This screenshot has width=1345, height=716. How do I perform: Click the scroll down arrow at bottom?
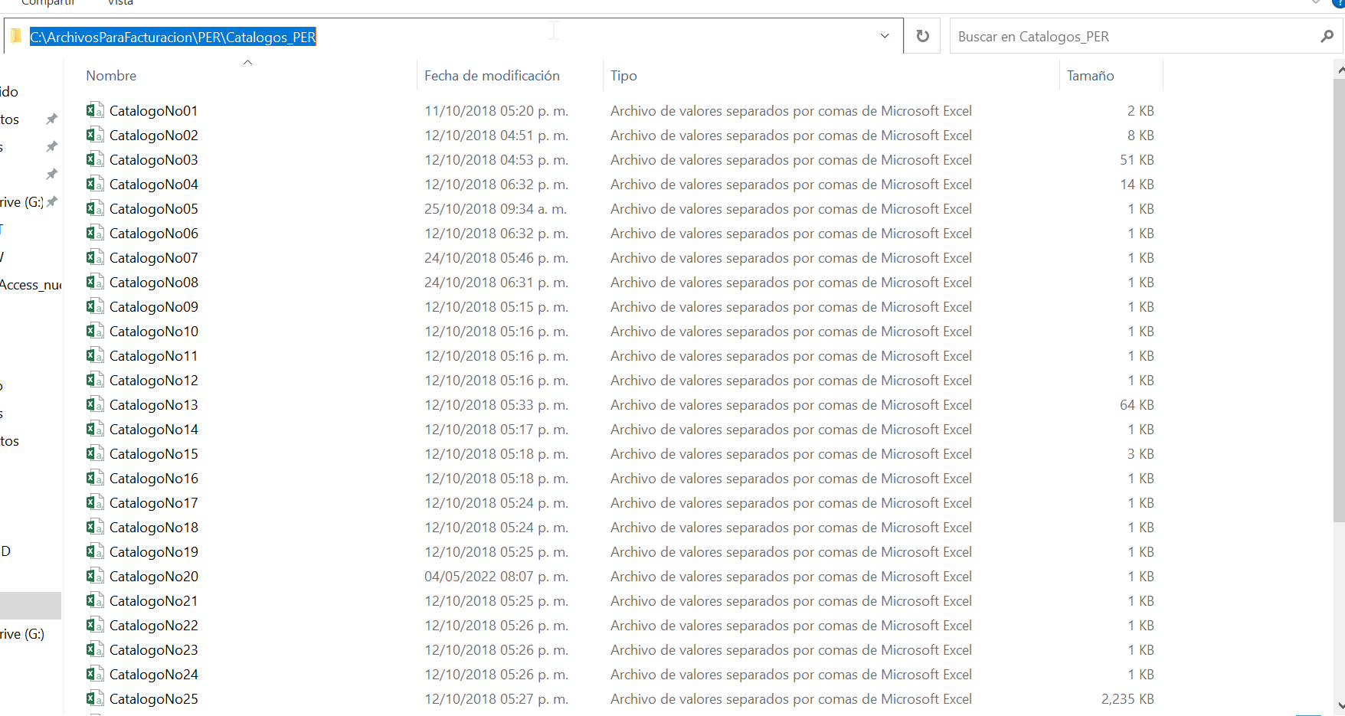[x=1340, y=705]
